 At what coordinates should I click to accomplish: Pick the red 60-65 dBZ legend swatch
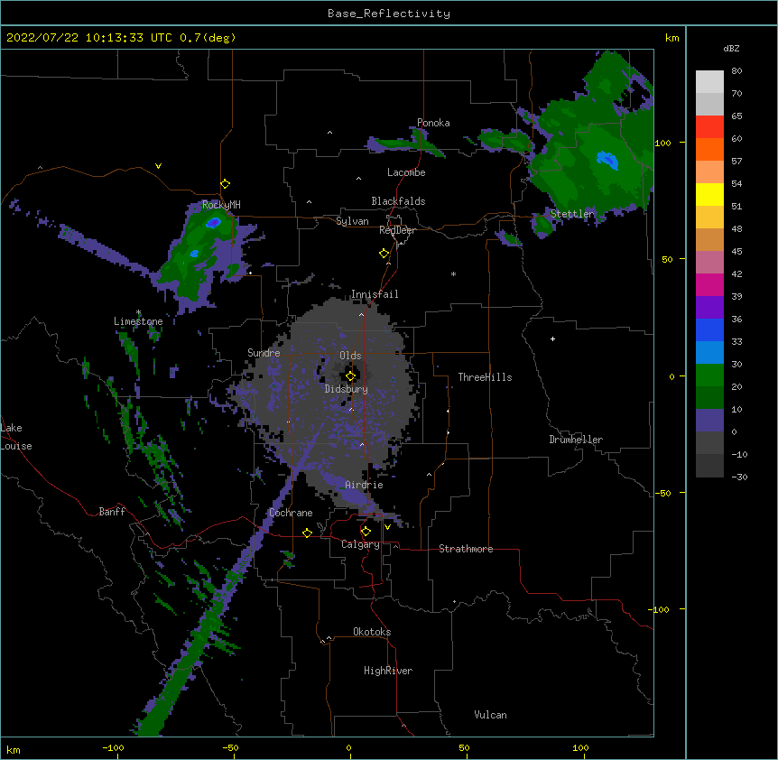pyautogui.click(x=709, y=126)
